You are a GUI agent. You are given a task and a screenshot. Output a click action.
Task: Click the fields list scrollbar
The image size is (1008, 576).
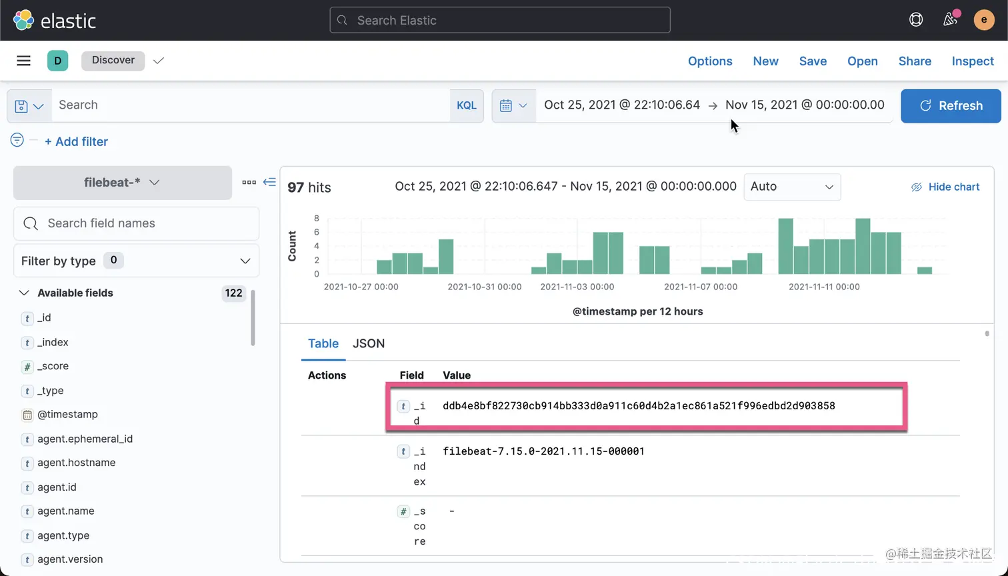click(253, 318)
